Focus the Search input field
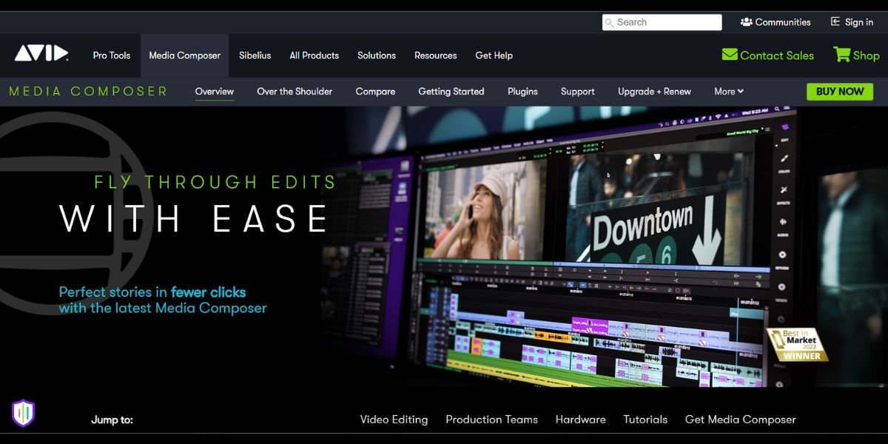 [x=662, y=22]
